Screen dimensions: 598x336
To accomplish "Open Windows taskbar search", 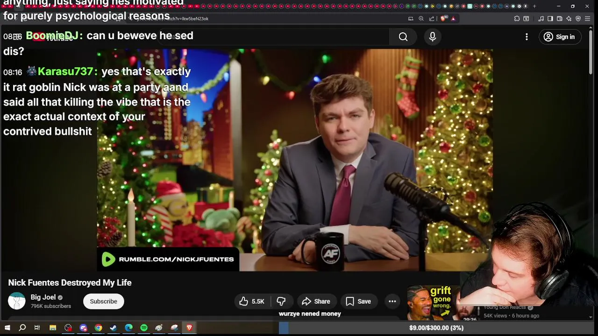I will point(22,328).
